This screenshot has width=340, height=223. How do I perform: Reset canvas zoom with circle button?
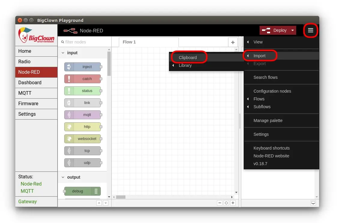[226, 203]
